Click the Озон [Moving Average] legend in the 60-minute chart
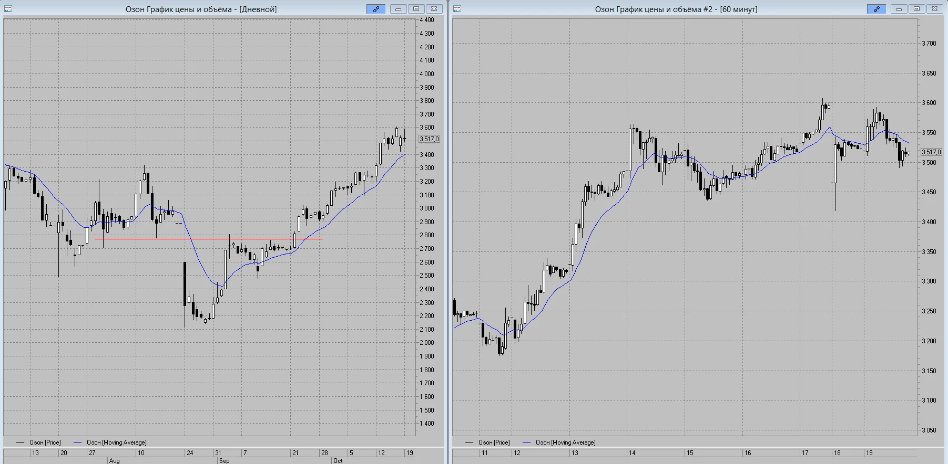948x464 pixels. (559, 442)
